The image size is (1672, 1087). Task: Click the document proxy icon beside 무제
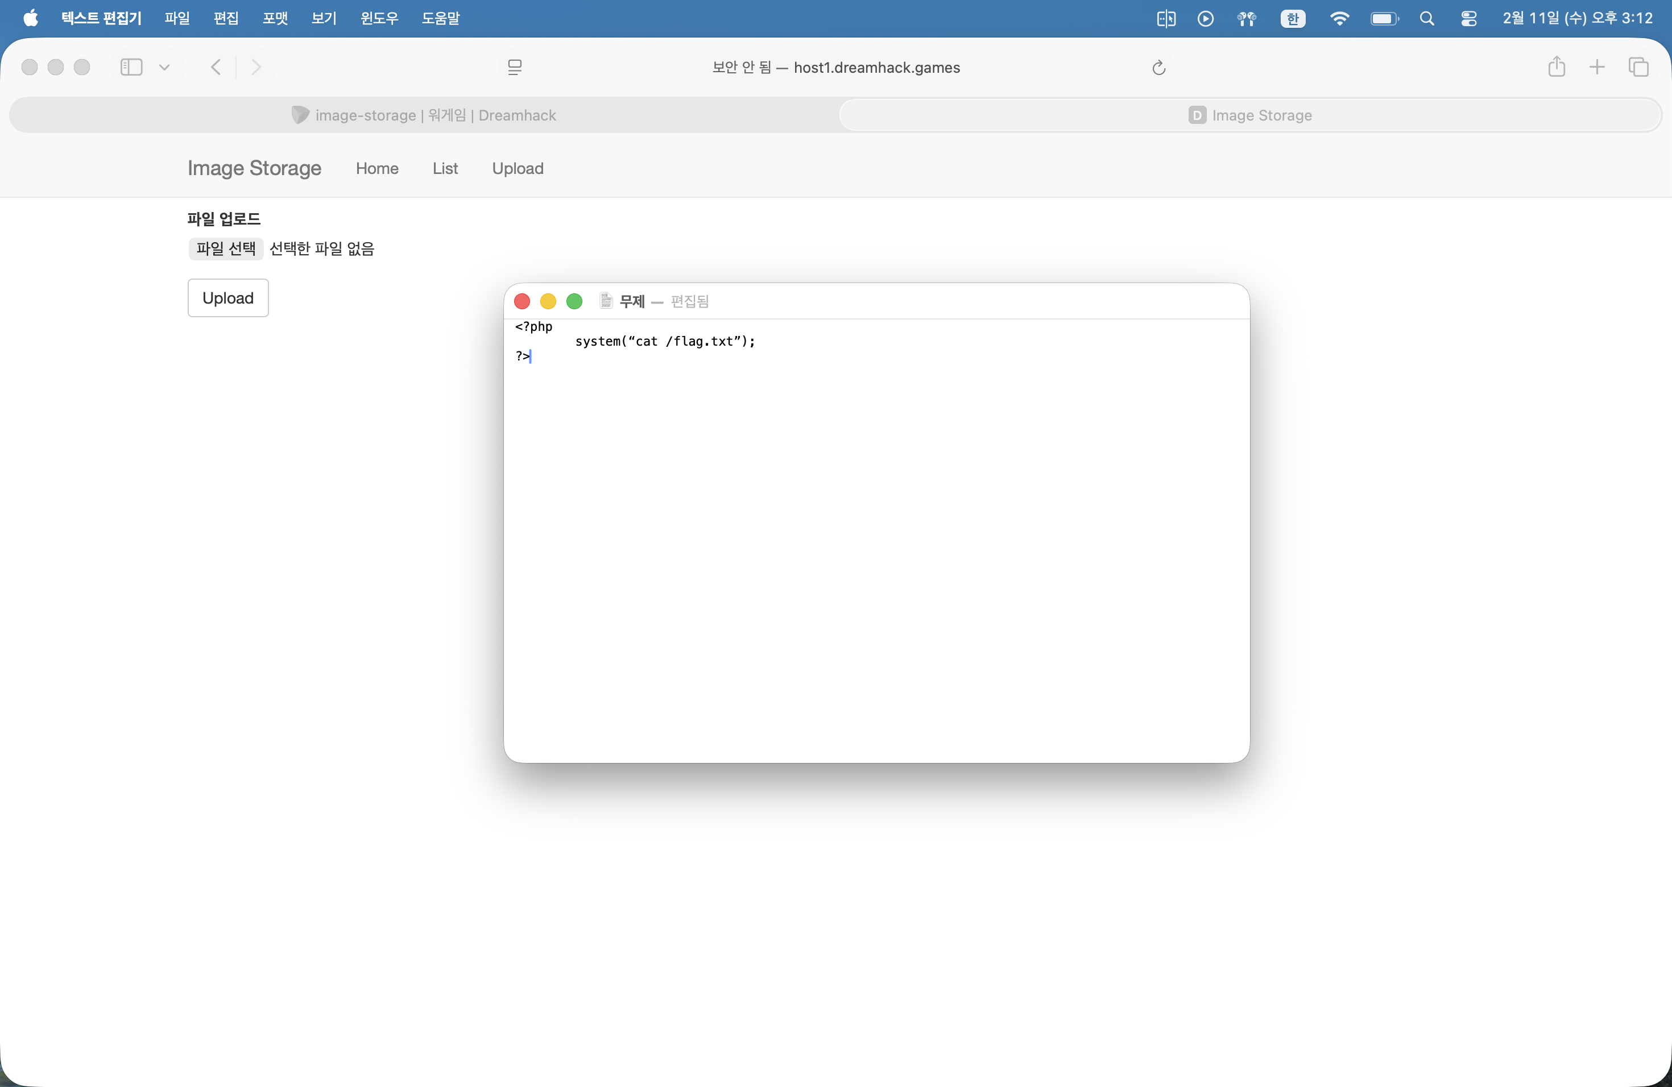pos(605,301)
